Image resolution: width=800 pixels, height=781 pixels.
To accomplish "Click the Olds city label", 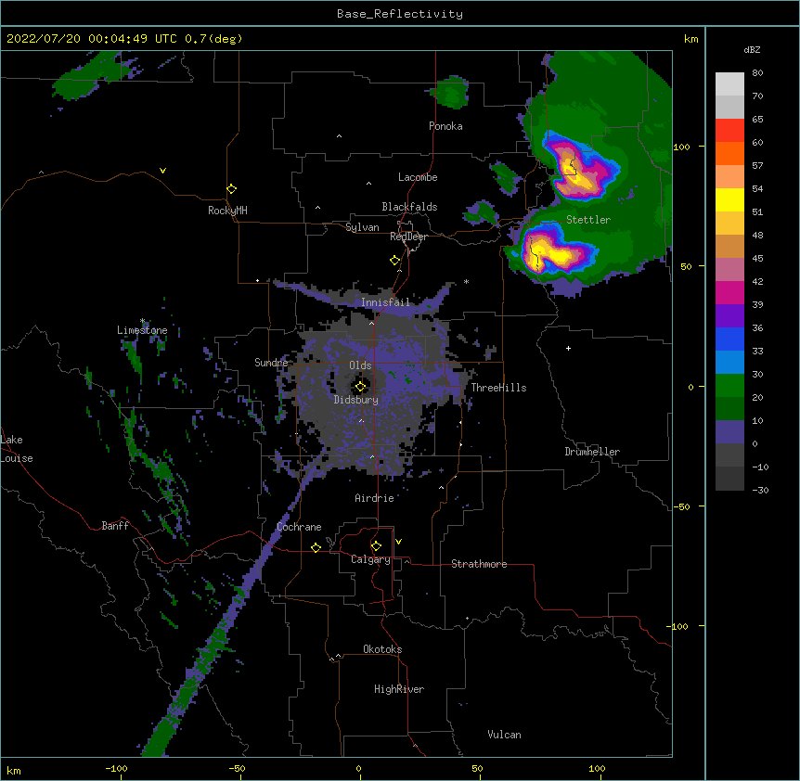I will point(360,365).
